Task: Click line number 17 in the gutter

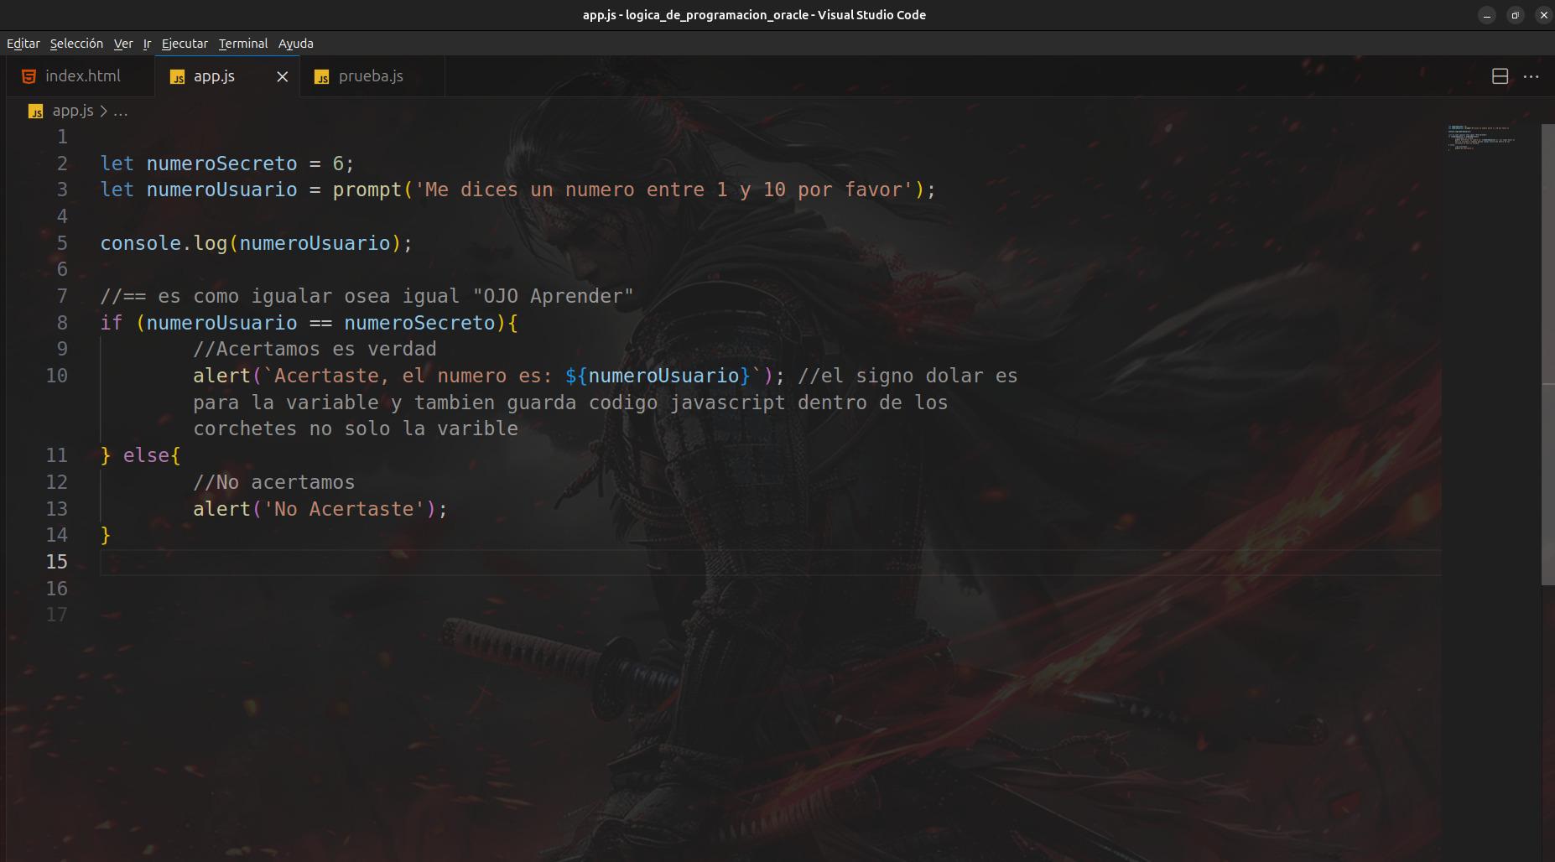Action: click(56, 615)
